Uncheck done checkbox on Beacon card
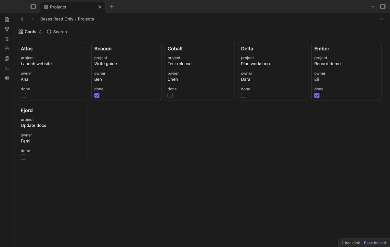 click(x=97, y=96)
